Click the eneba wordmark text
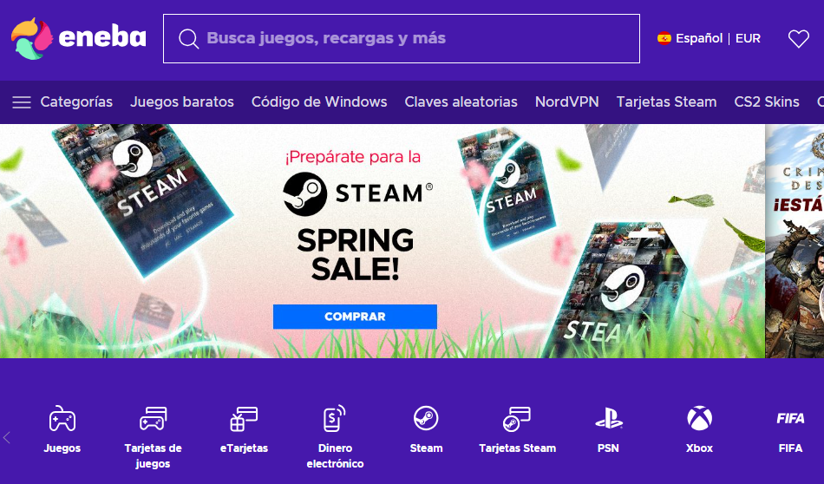Screen dimensions: 824x484 [102, 38]
